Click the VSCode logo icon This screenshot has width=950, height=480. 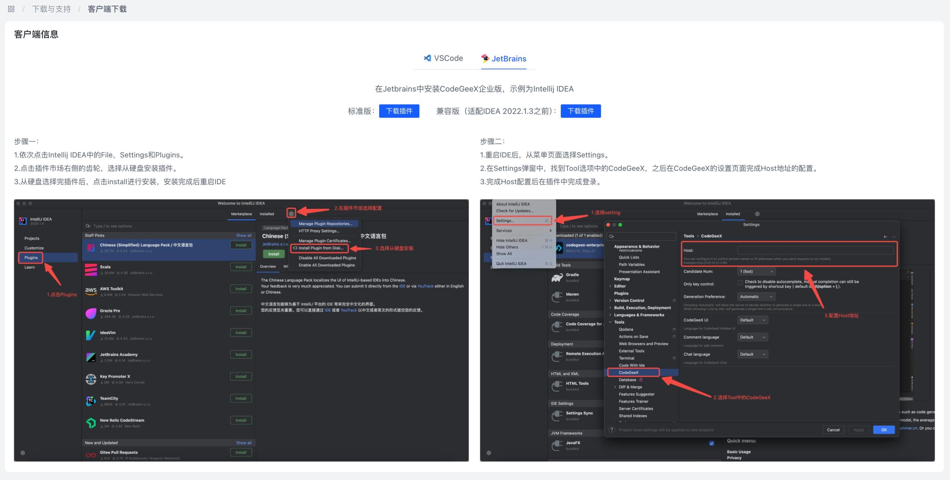[x=427, y=58]
